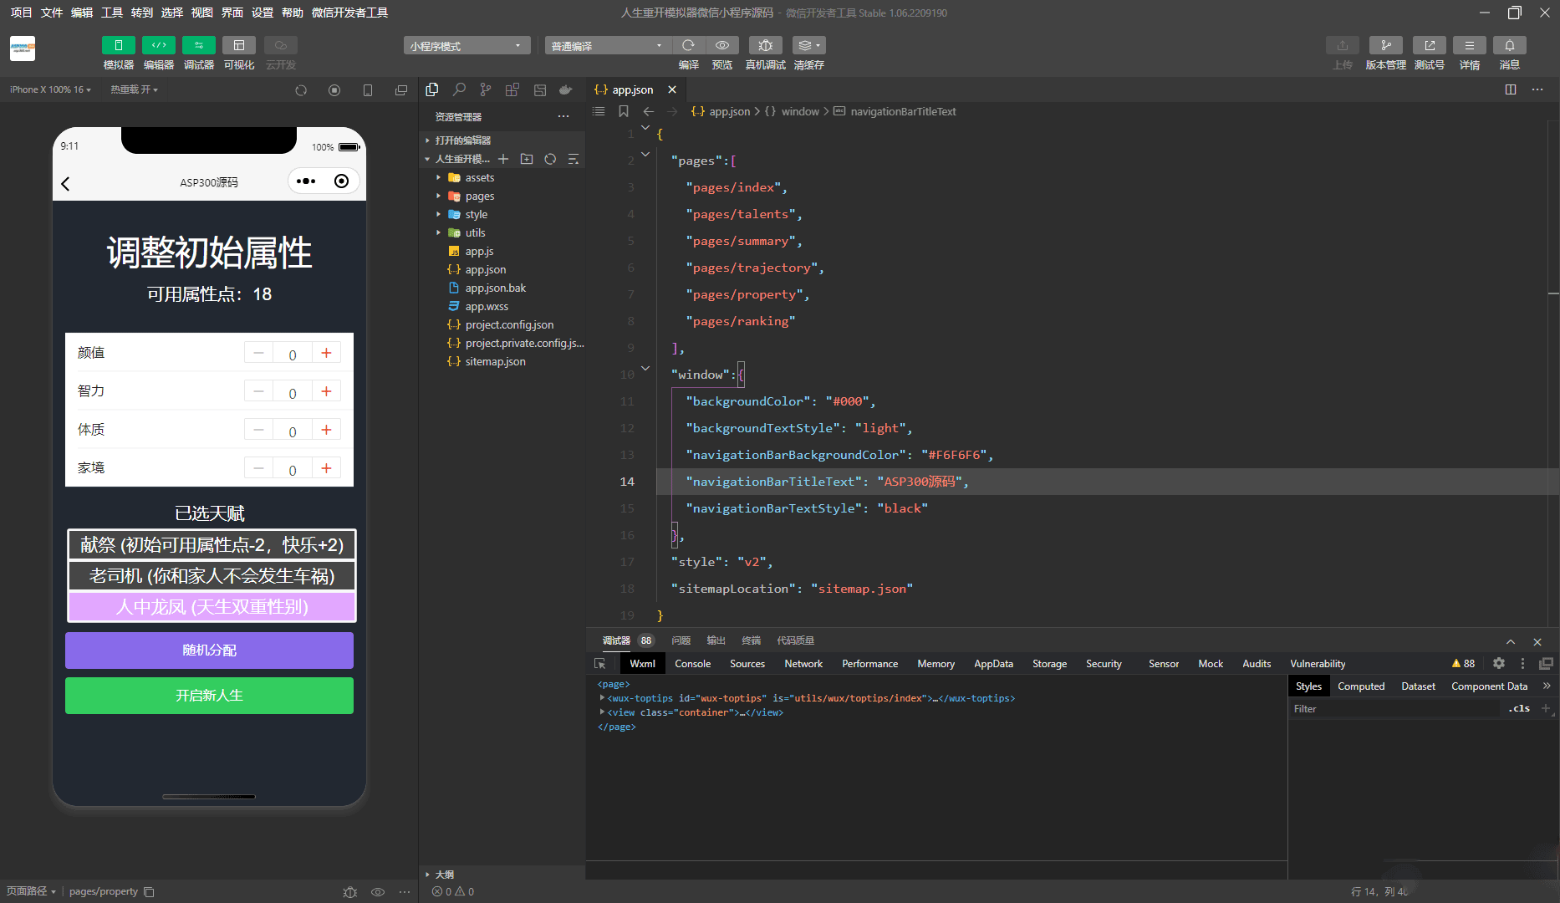Viewport: 1560px width, 903px height.
Task: Open version management icon
Action: coord(1385,45)
